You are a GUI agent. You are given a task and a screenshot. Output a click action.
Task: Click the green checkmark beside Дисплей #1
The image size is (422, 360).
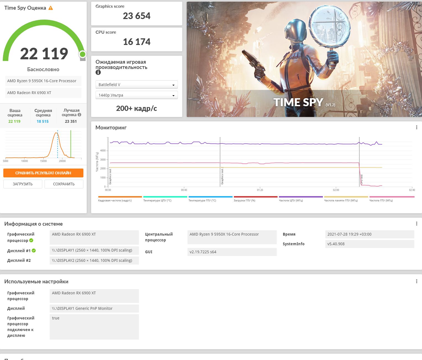pyautogui.click(x=34, y=250)
